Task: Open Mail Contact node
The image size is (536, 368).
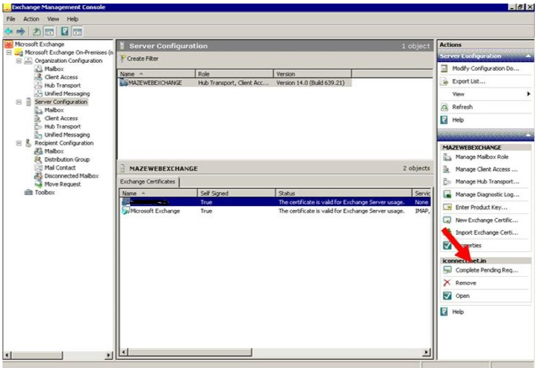Action: (x=60, y=167)
